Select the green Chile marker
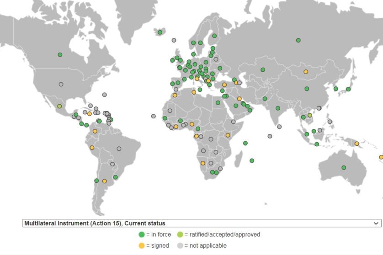Image resolution: width=383 pixels, height=255 pixels. (96, 181)
